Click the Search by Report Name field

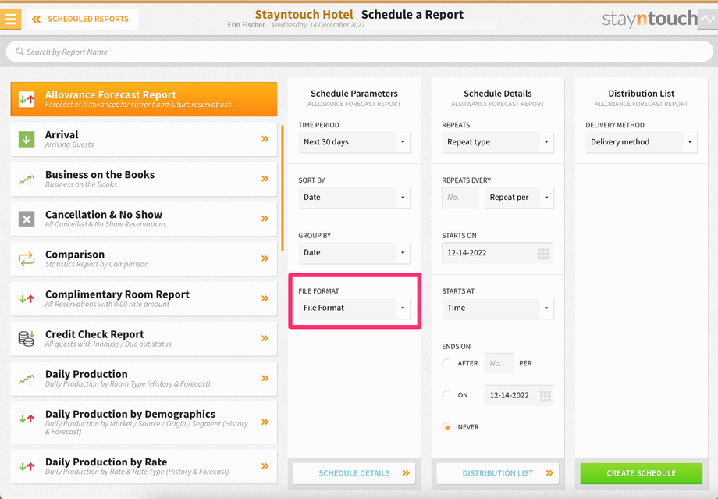click(x=359, y=52)
